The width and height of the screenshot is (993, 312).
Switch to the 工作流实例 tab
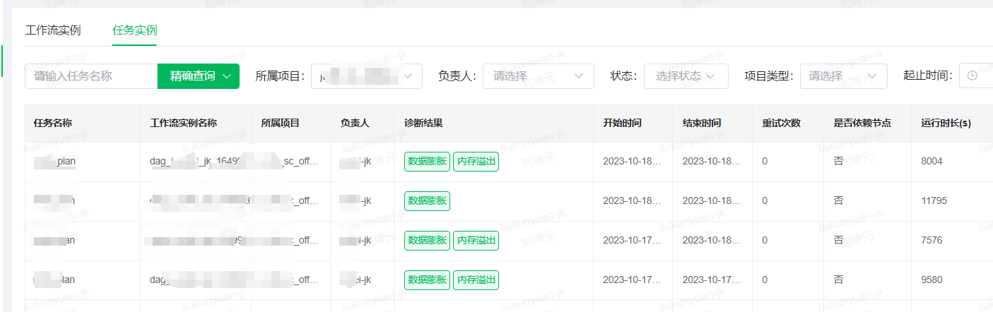(53, 30)
